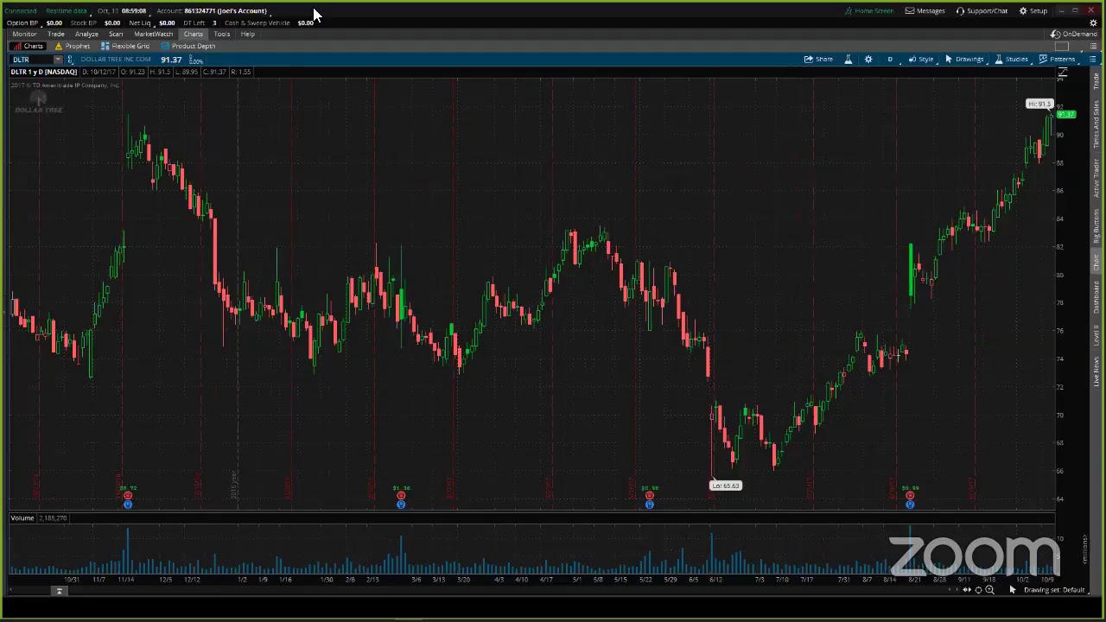Open the D timeframe dropdown
Viewport: 1106px width, 622px height.
(890, 59)
